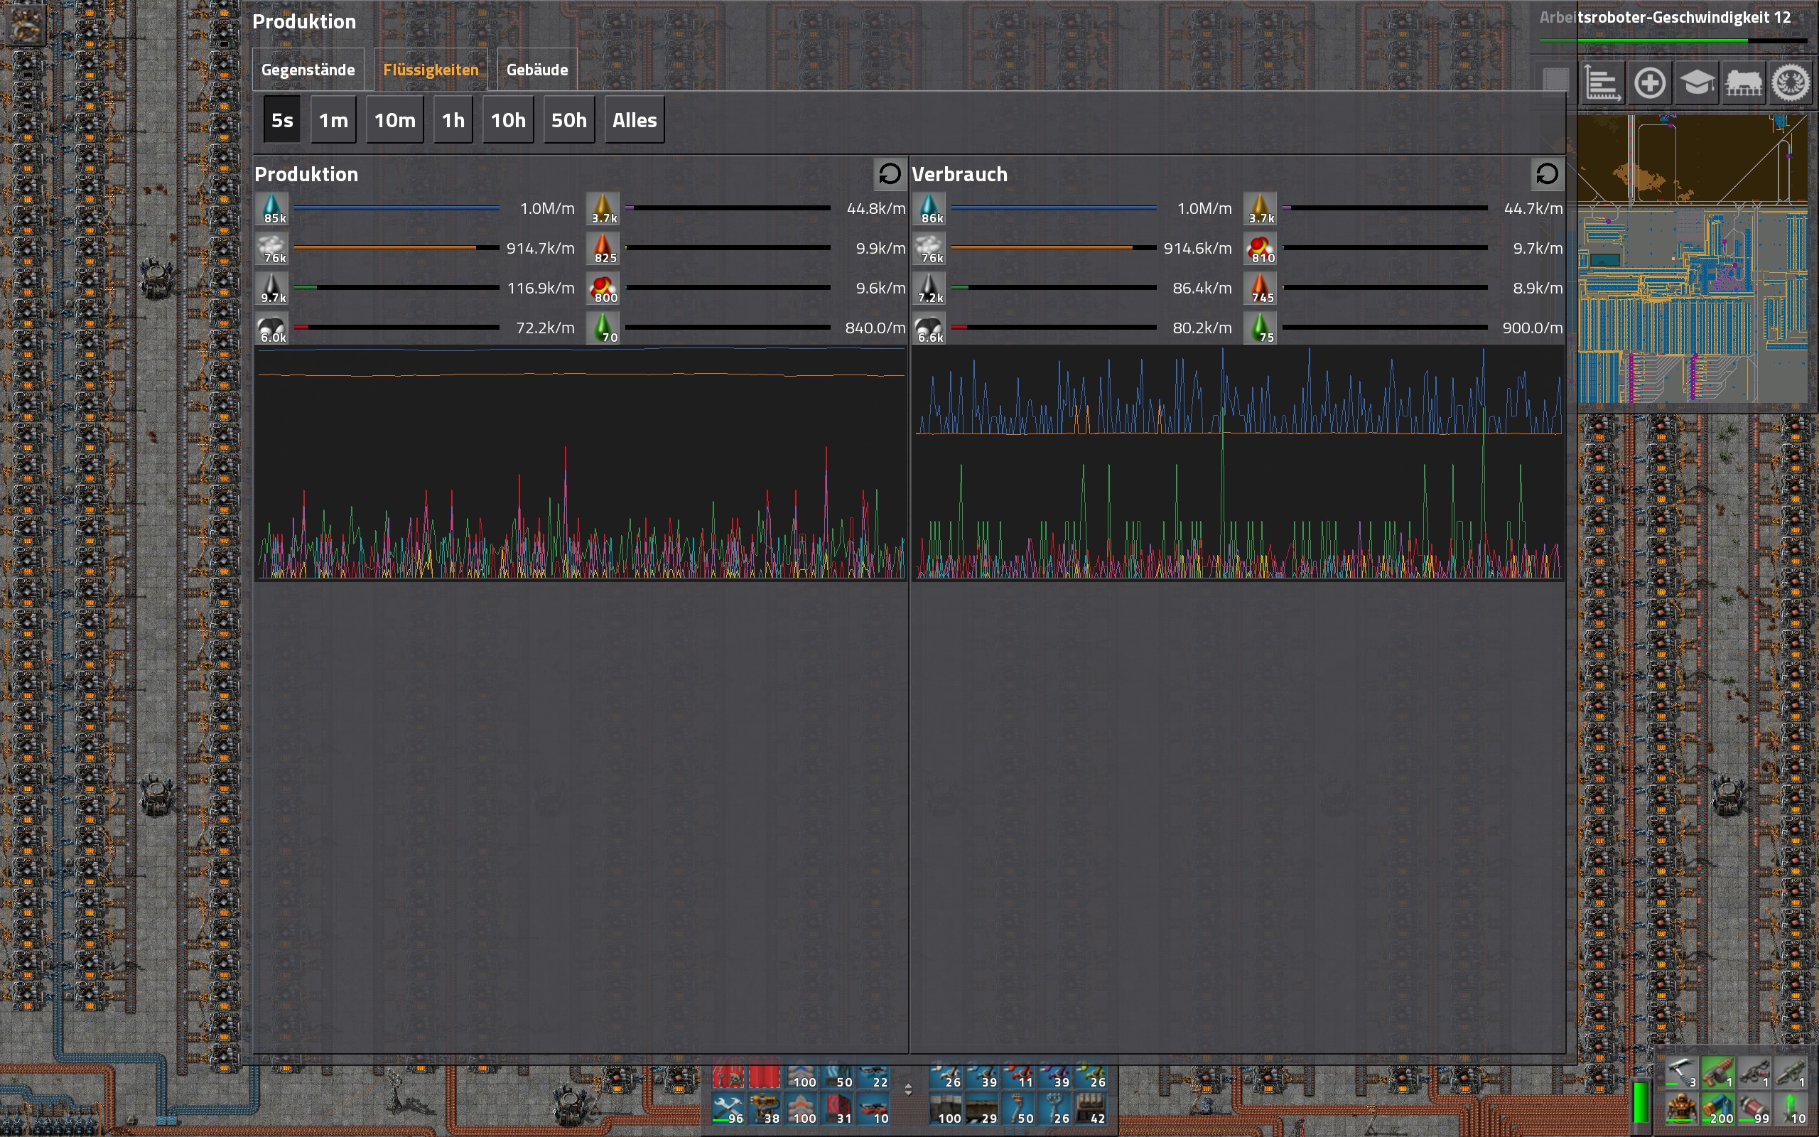Click the circled plus bonus button

pos(1650,82)
